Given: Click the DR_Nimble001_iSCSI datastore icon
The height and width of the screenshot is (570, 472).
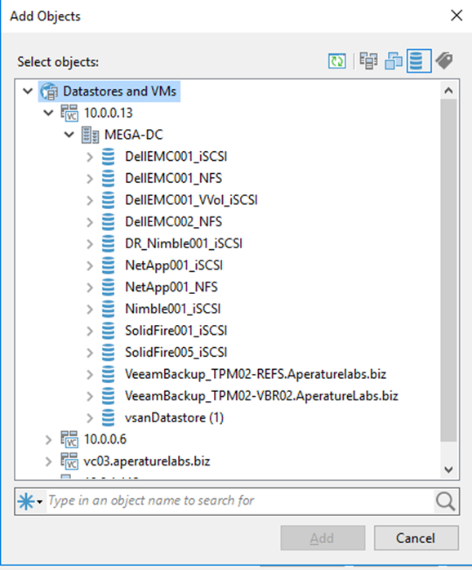Looking at the screenshot, I should coord(108,243).
